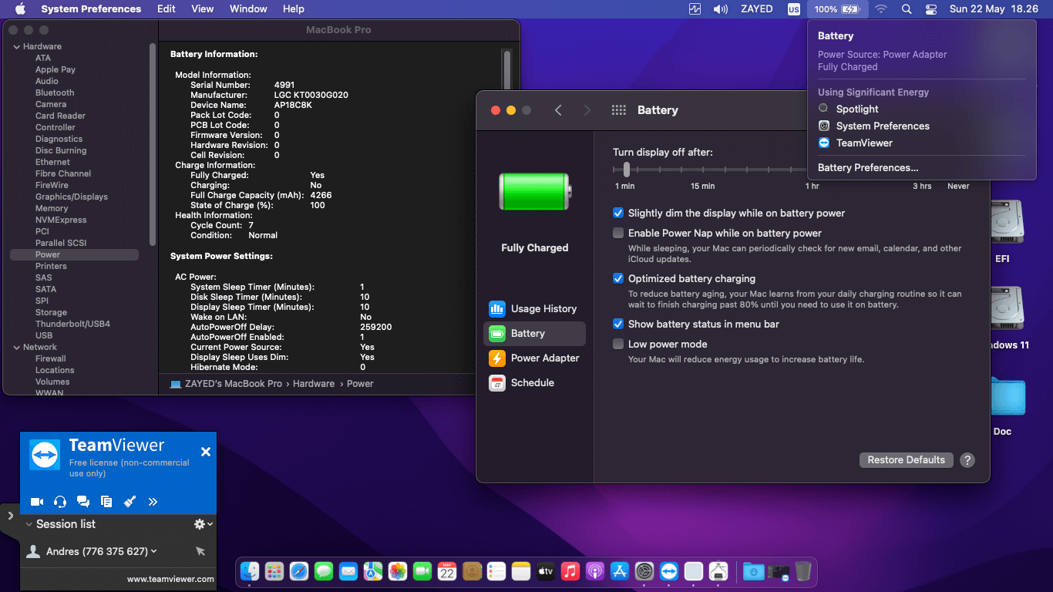The width and height of the screenshot is (1053, 592).
Task: Enable Power Nap while on battery power
Action: coord(618,233)
